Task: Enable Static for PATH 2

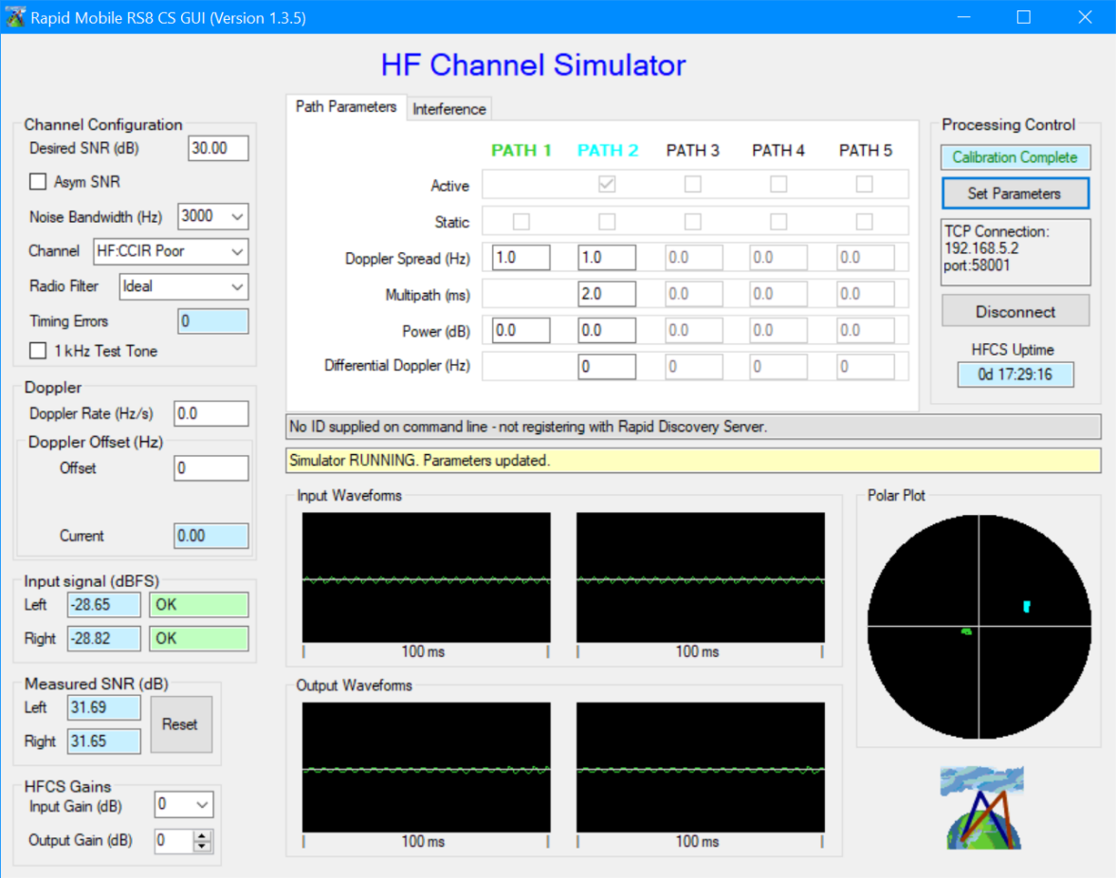Action: (607, 221)
